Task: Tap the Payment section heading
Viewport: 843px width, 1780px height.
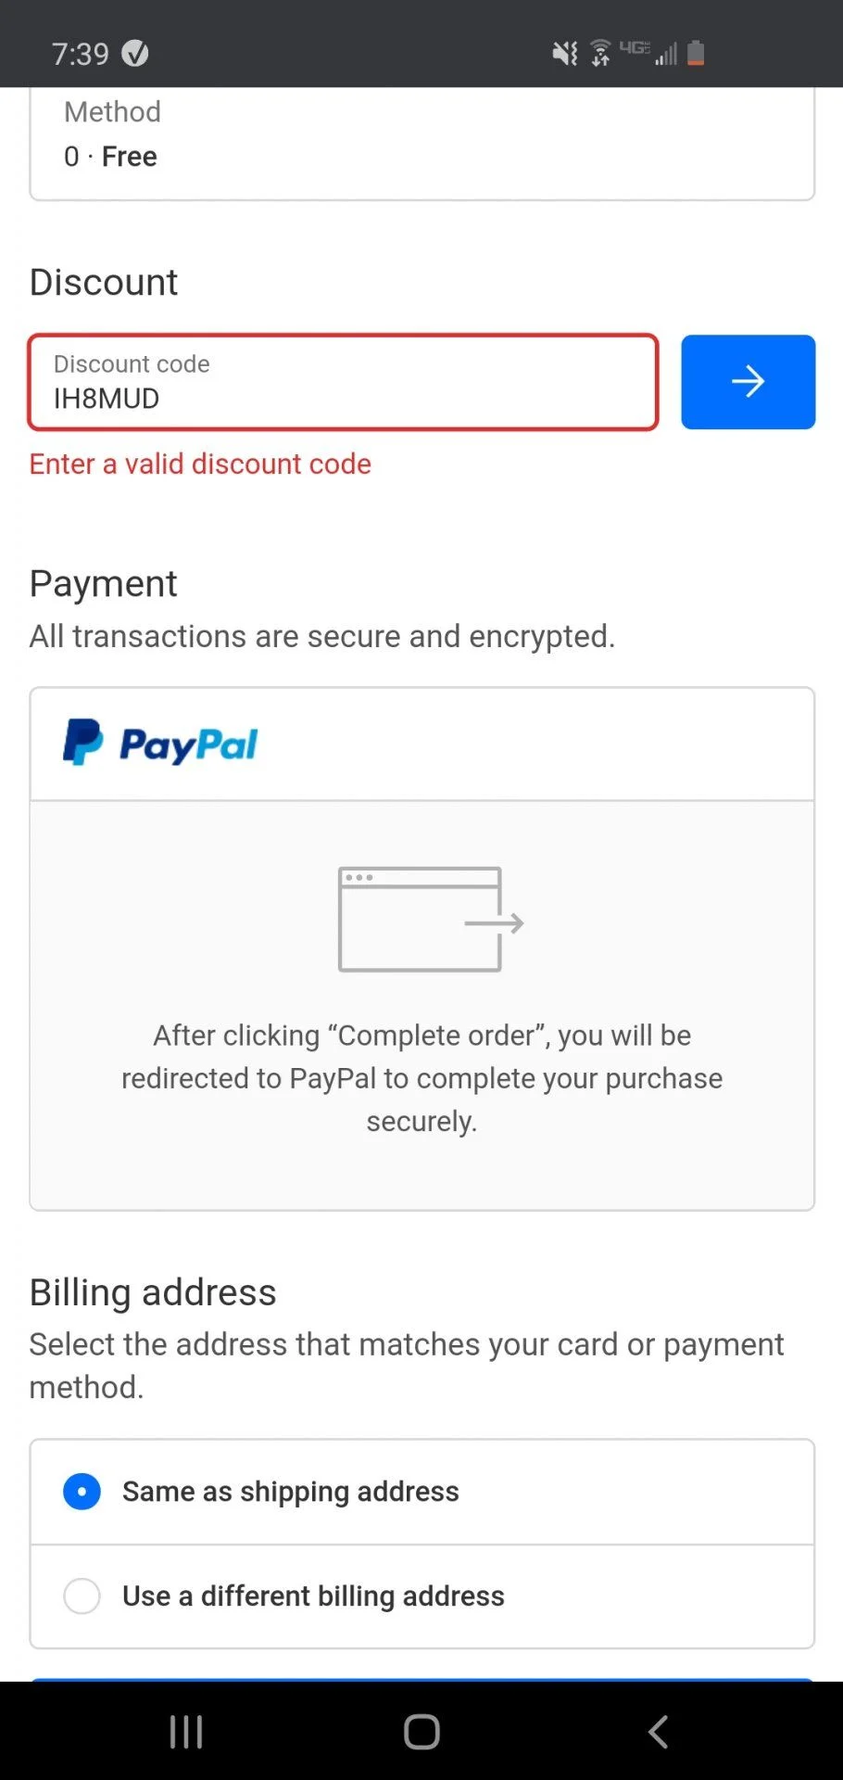Action: (x=103, y=584)
